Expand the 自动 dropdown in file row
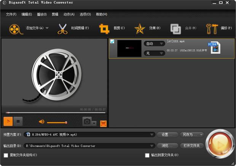The height and width of the screenshot is (166, 236). (154, 44)
